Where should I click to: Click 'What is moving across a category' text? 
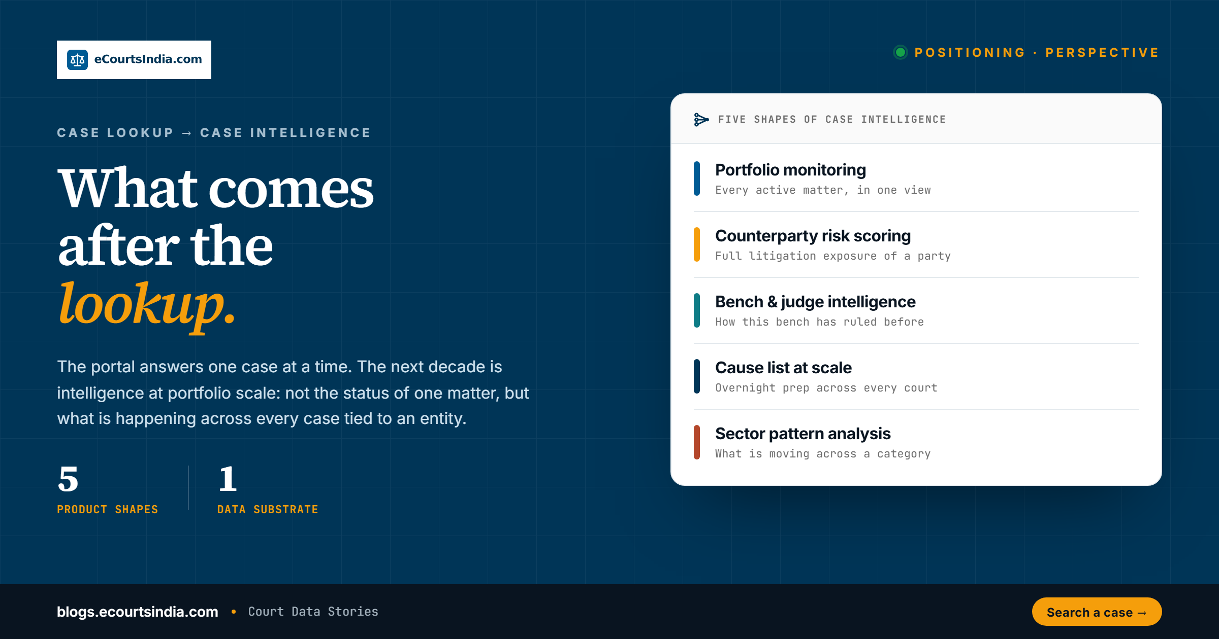tap(823, 454)
